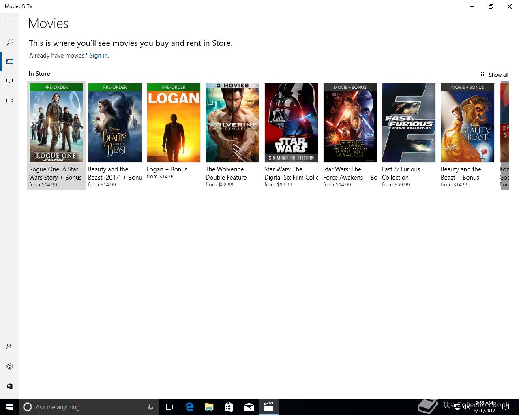Screen dimensions: 519x415
Task: Click the Show all text link
Action: click(498, 75)
